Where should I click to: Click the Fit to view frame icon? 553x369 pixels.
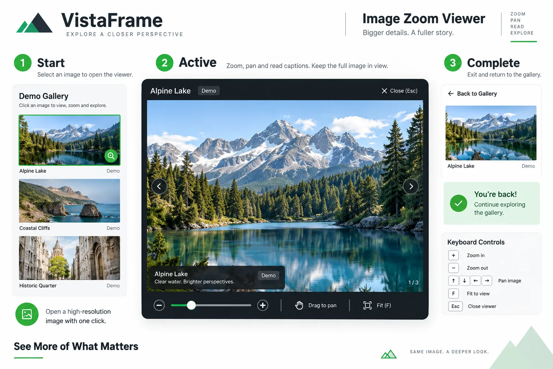[x=367, y=305]
